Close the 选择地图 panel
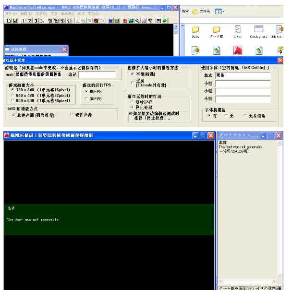Image resolution: width=292 pixels, height=290 pixels. pos(64,49)
